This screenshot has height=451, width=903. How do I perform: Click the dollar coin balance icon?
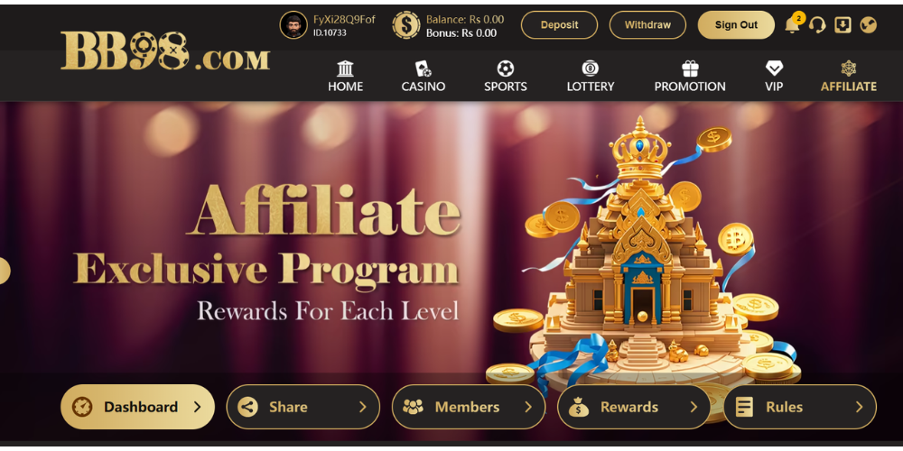point(406,25)
